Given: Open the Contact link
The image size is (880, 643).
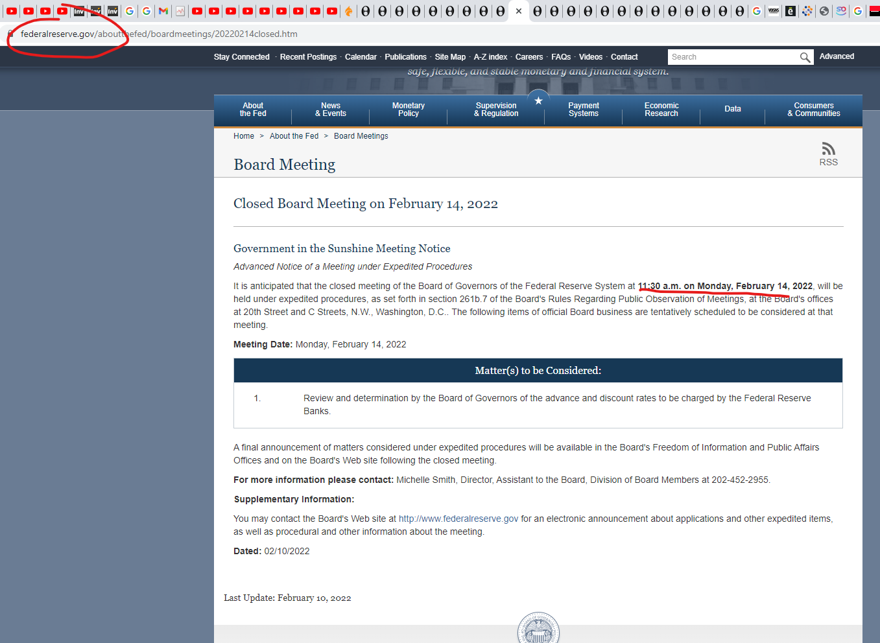Looking at the screenshot, I should [624, 57].
